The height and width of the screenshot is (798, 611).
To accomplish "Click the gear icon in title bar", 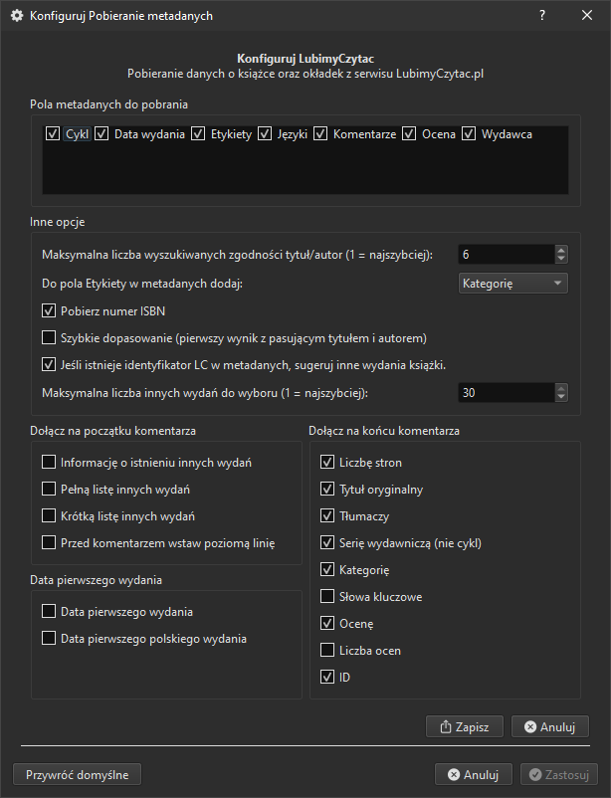I will coord(16,16).
